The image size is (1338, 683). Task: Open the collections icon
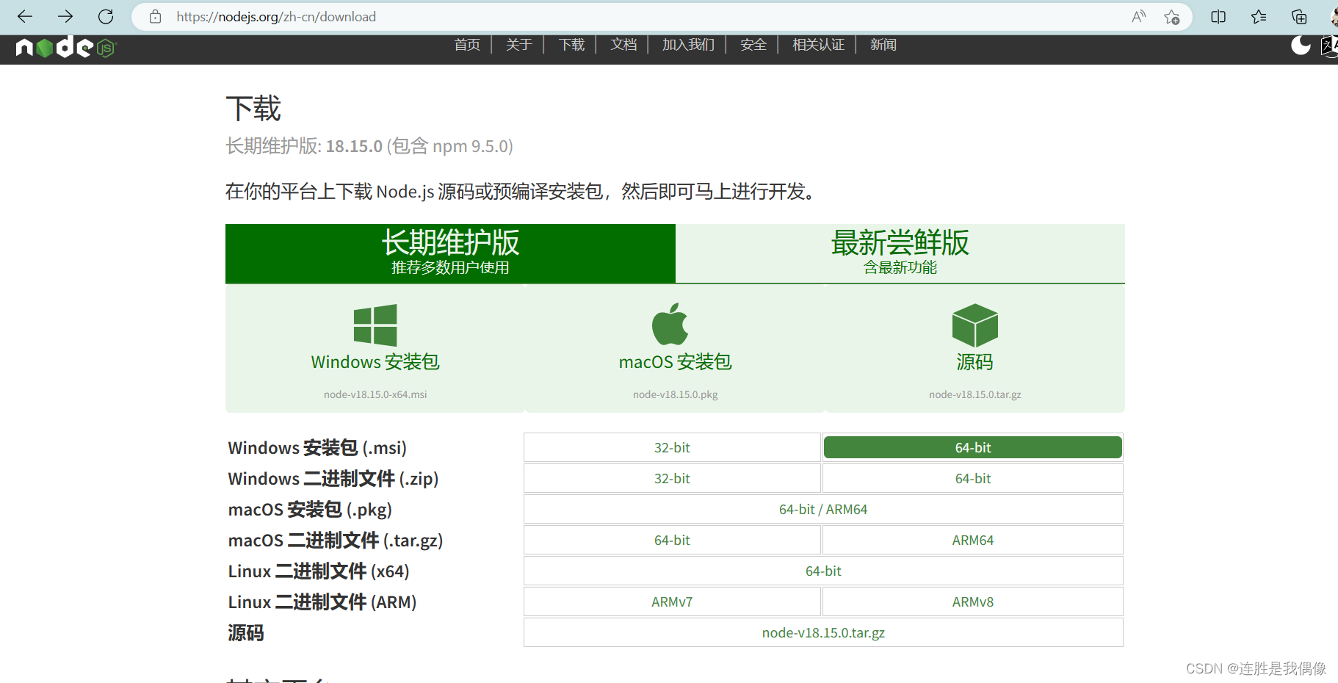point(1299,16)
